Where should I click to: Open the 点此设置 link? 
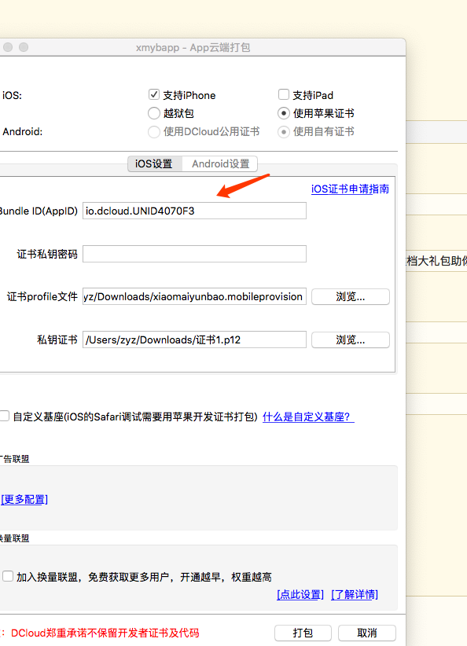pyautogui.click(x=300, y=594)
